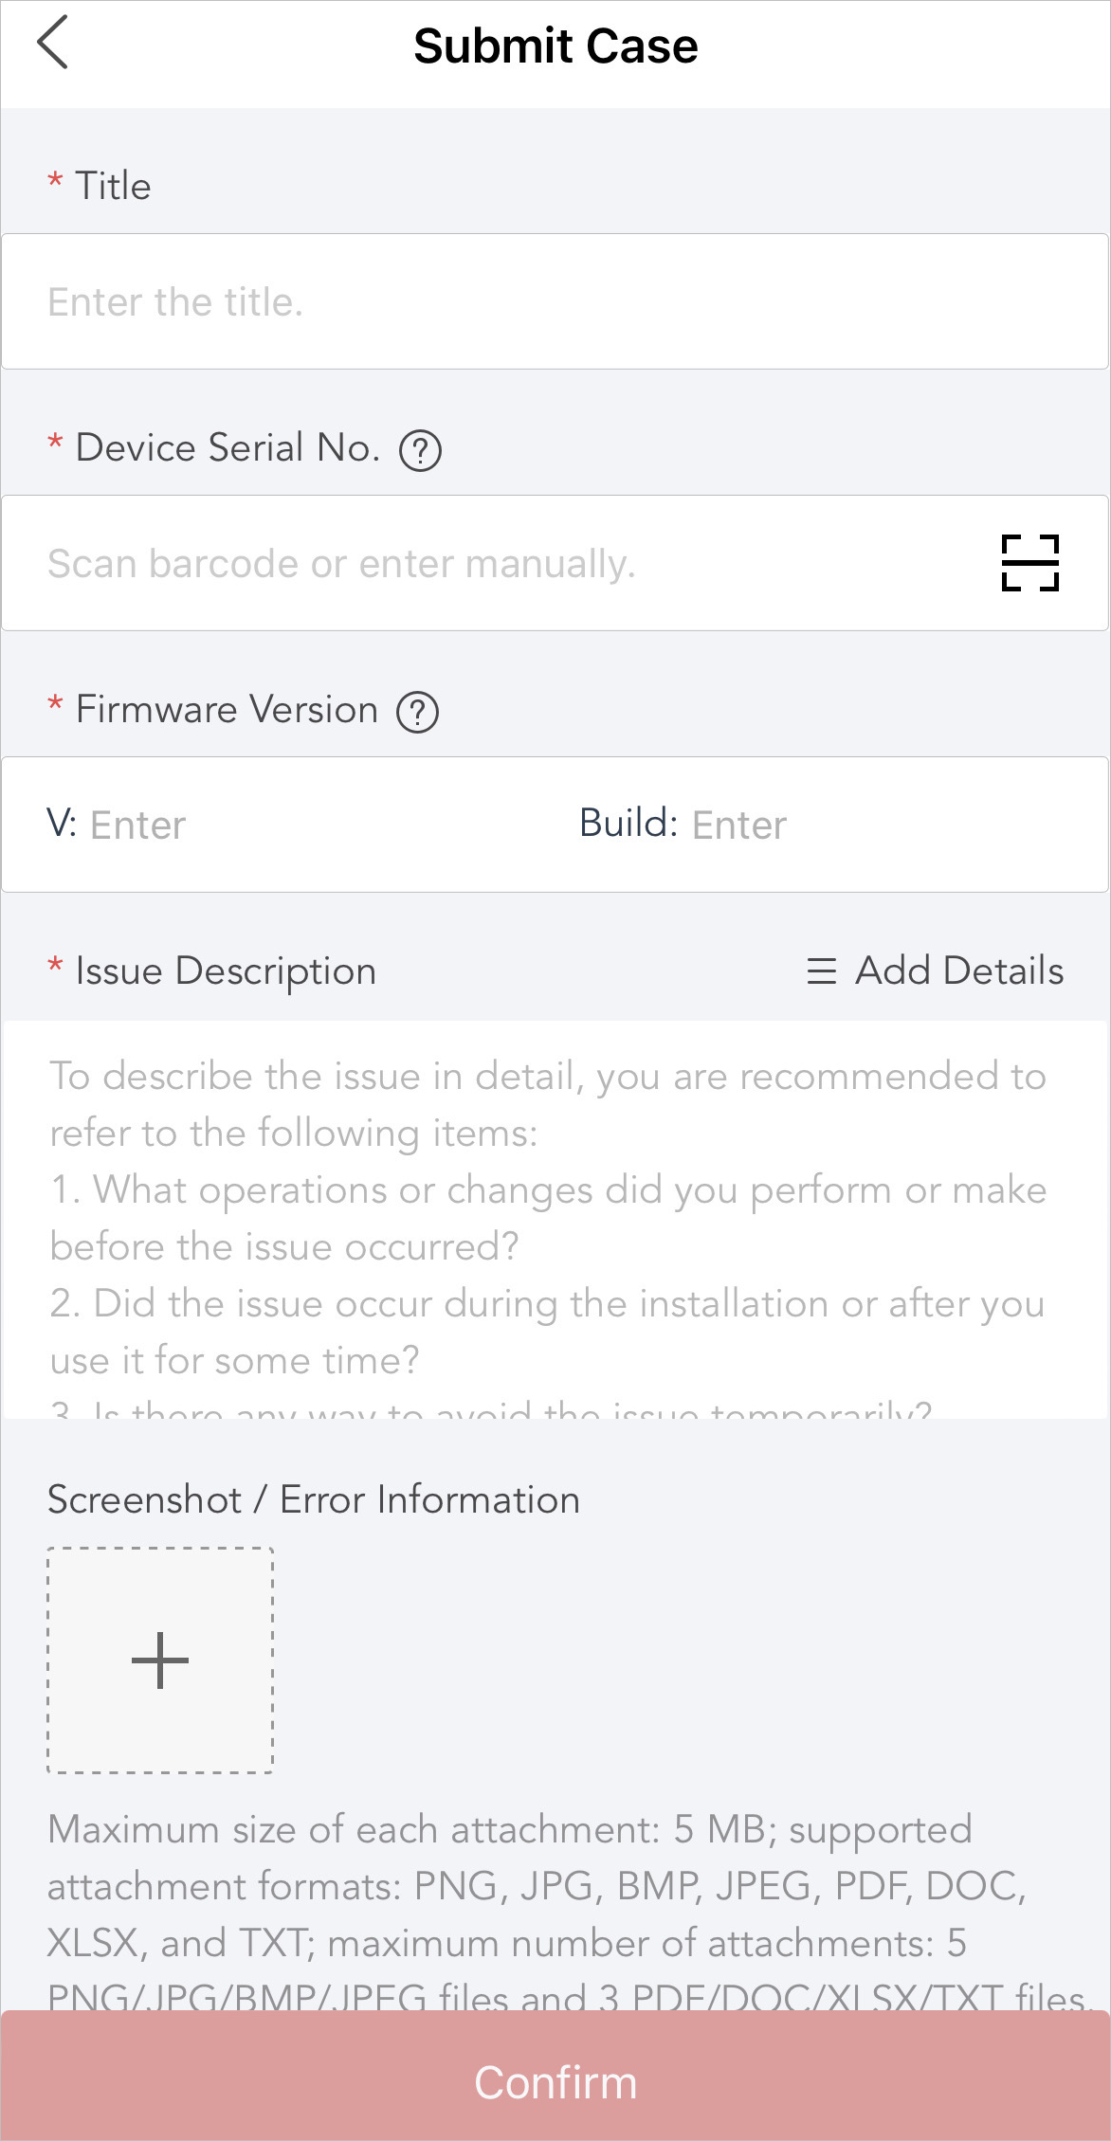Open barcode scanner icon

coord(1030,563)
